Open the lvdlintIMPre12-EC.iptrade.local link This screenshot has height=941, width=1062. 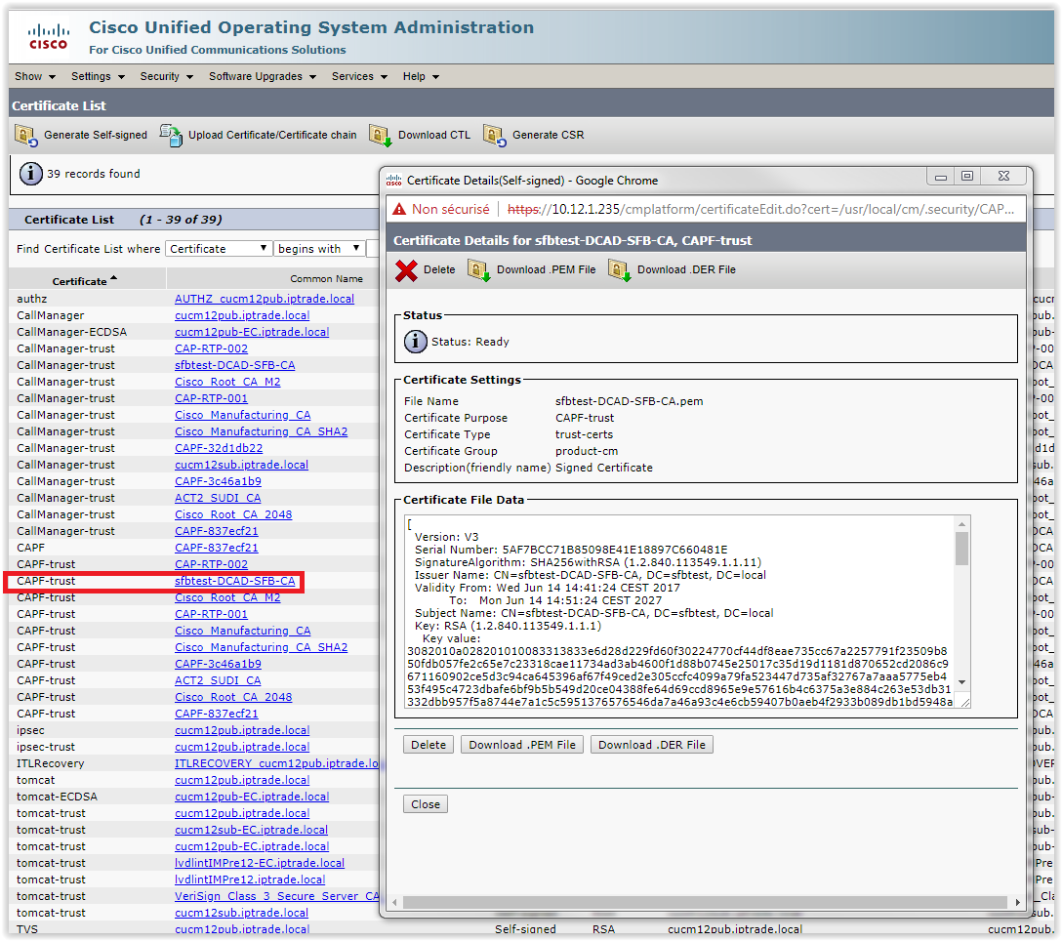coord(260,863)
